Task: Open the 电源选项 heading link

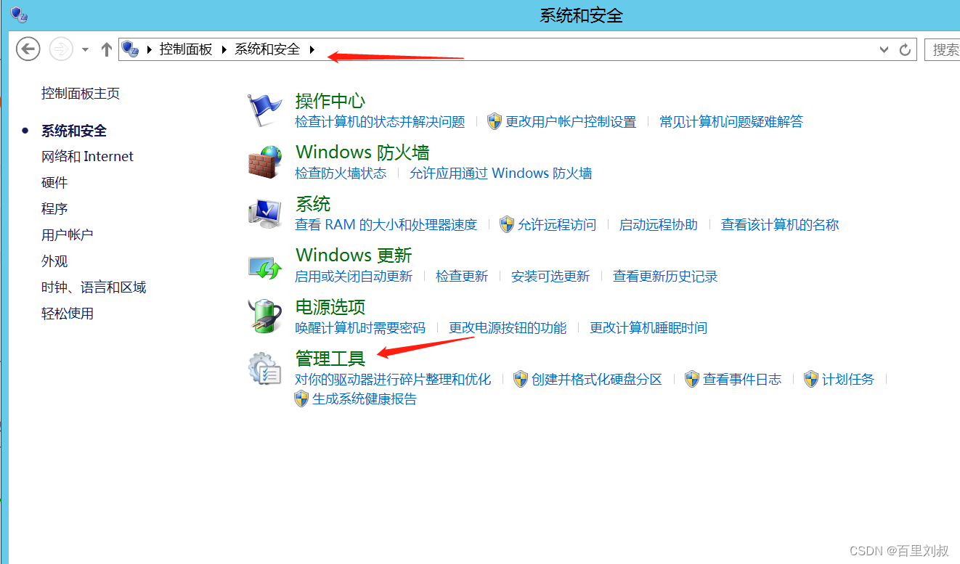Action: click(330, 307)
